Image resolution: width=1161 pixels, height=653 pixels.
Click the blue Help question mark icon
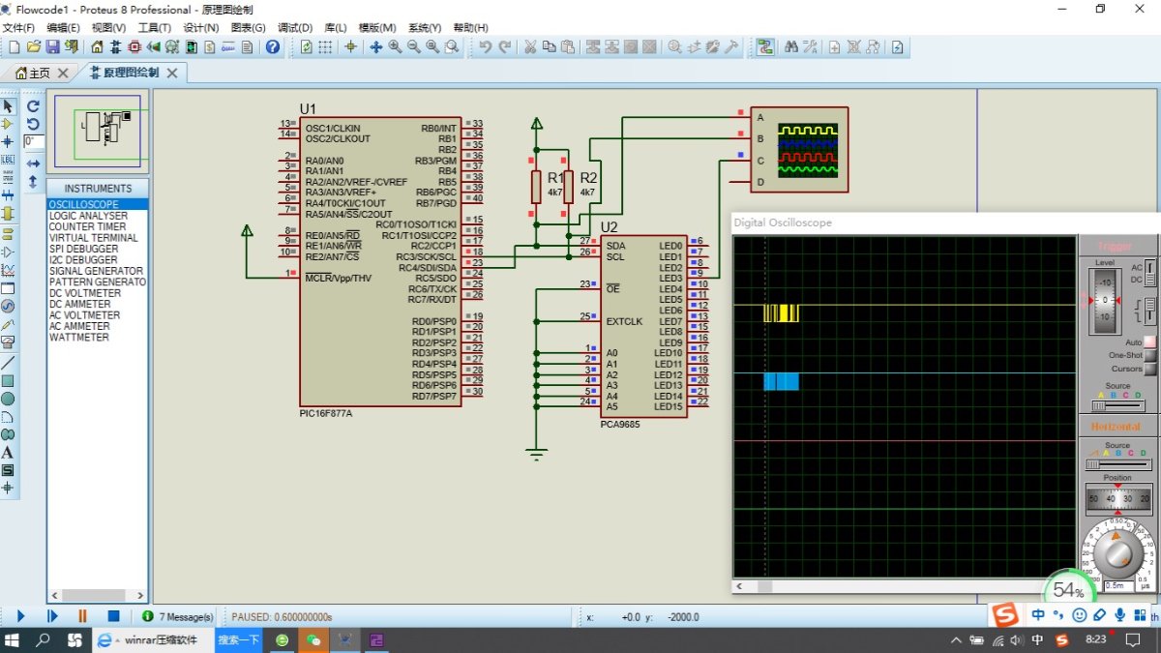[x=273, y=46]
